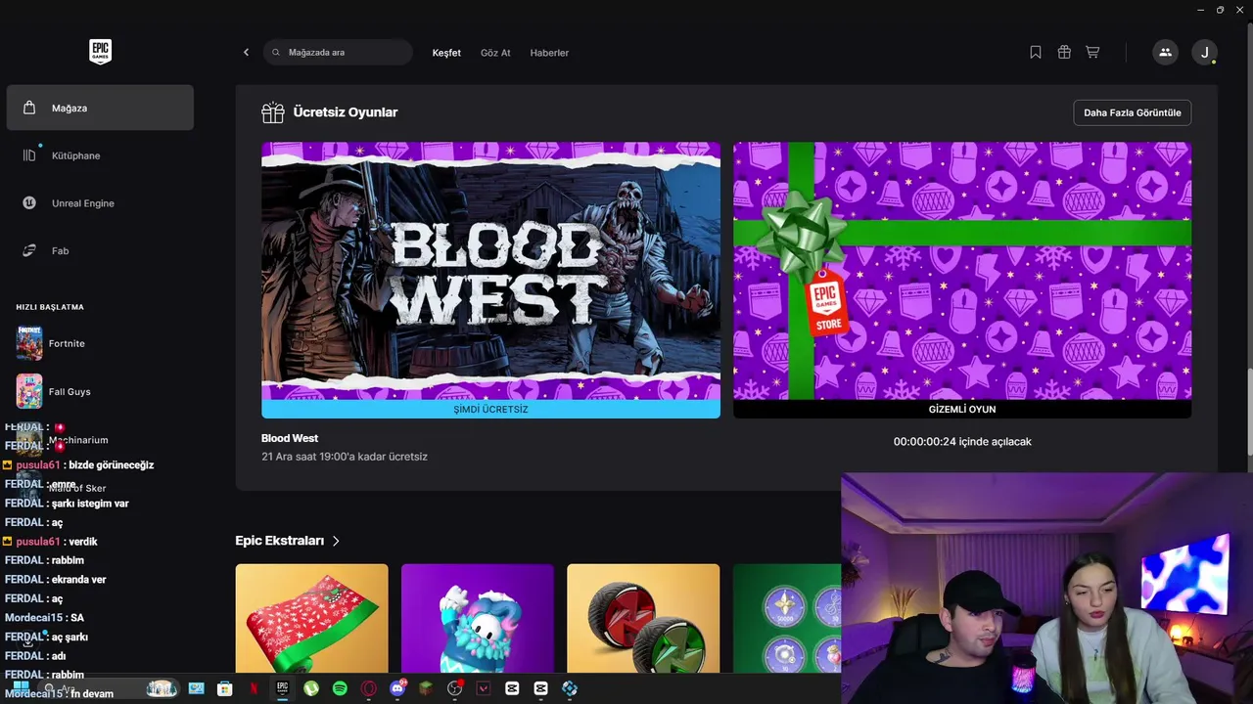Open Fab in the sidebar
The height and width of the screenshot is (704, 1253).
point(100,251)
